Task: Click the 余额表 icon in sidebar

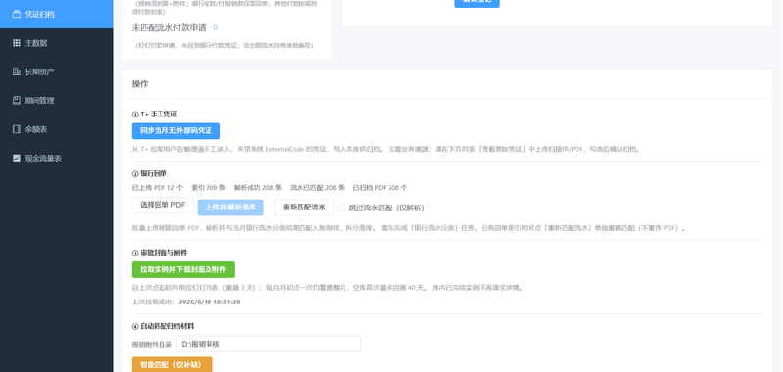Action: [16, 129]
